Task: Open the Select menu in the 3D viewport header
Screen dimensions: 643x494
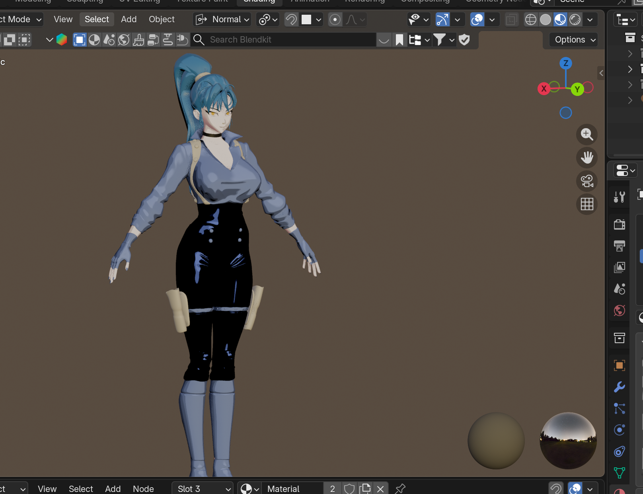Action: tap(97, 20)
